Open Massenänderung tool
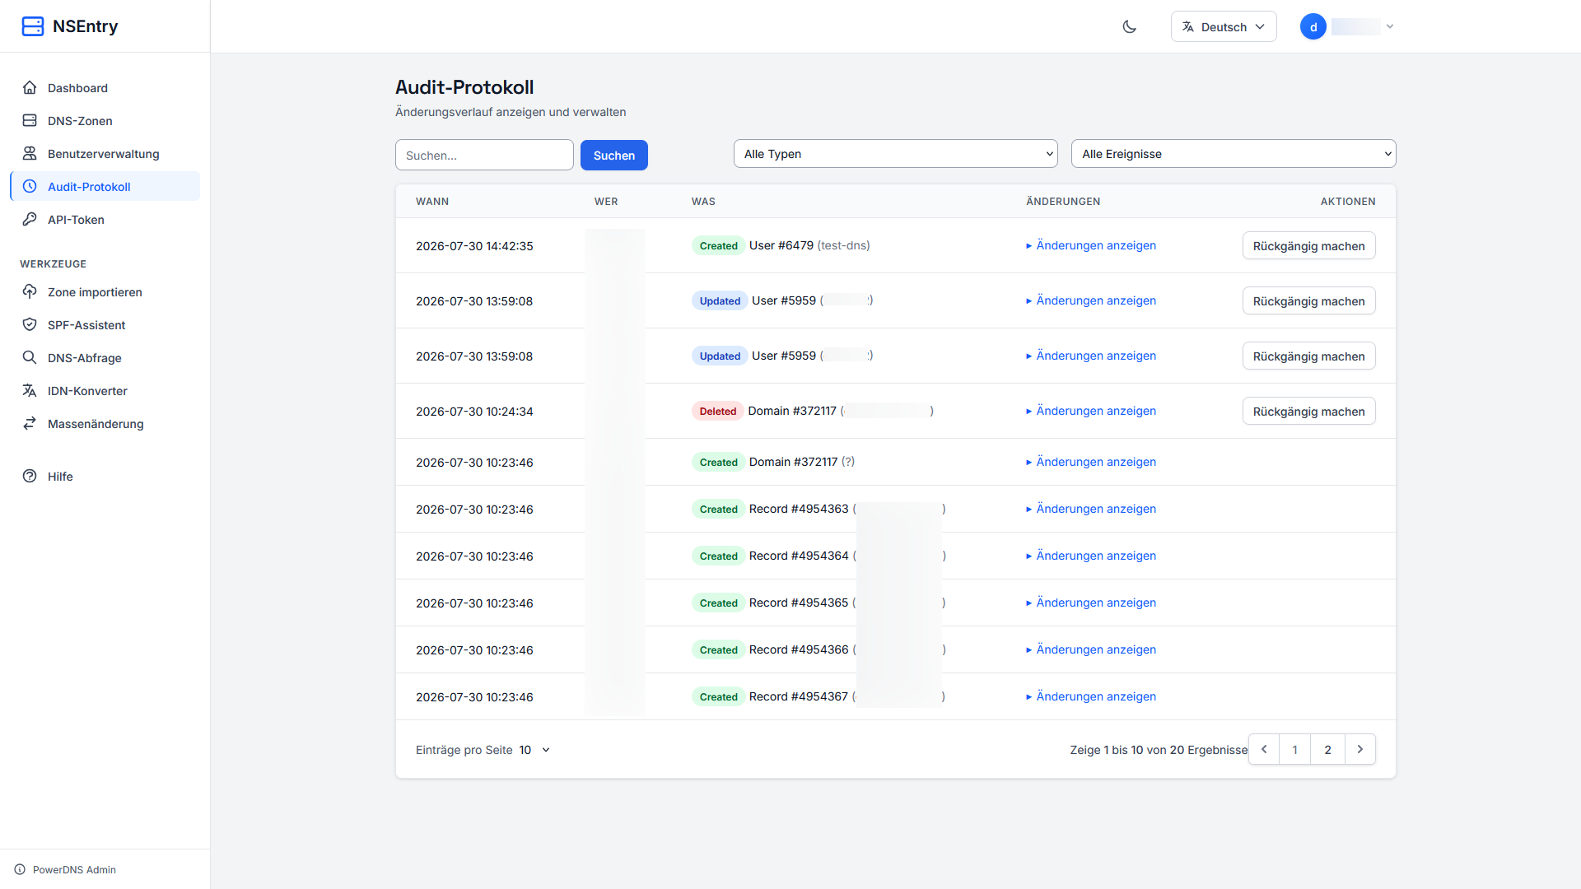 tap(105, 424)
